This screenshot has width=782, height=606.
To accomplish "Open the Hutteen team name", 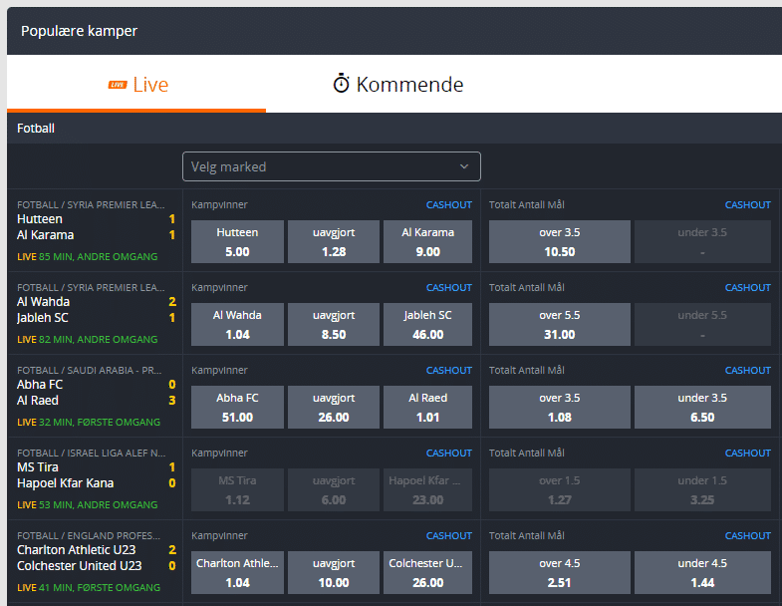I will pos(40,219).
